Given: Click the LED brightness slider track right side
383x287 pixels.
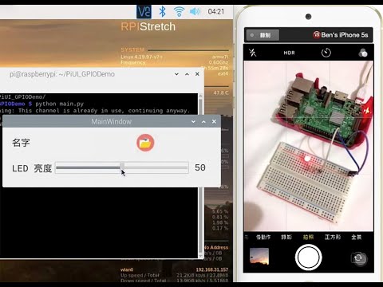Looking at the screenshot, I should click(156, 167).
